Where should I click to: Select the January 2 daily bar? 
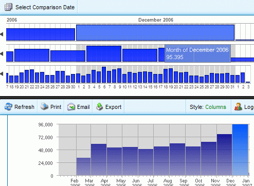pyautogui.click(x=243, y=78)
